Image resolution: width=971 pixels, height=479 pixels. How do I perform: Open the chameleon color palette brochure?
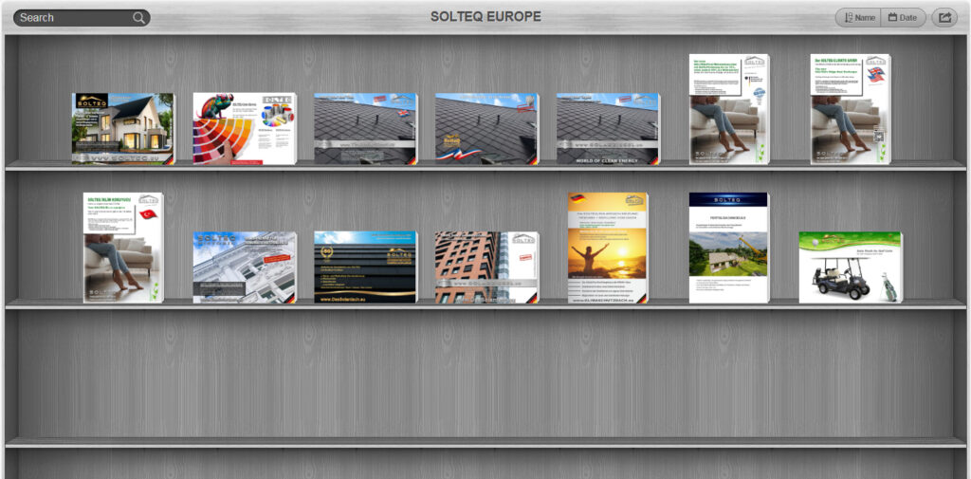tap(245, 129)
